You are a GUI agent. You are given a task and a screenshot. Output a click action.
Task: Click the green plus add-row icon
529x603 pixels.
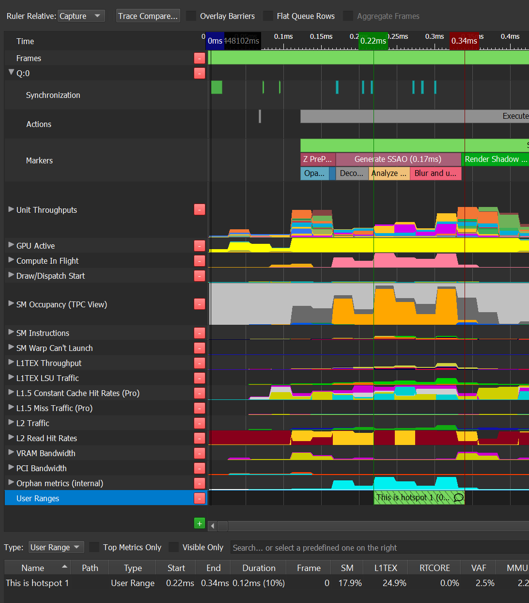tap(199, 524)
